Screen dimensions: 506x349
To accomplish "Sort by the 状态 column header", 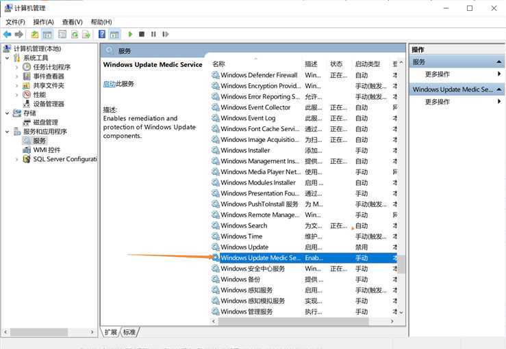I will [x=336, y=64].
